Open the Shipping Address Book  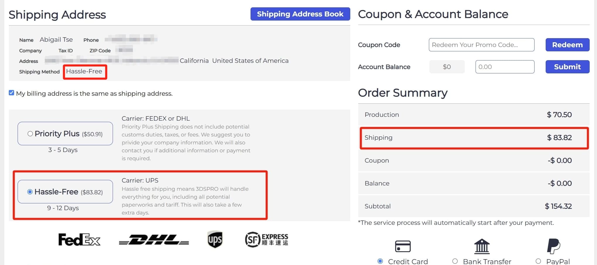(x=300, y=14)
